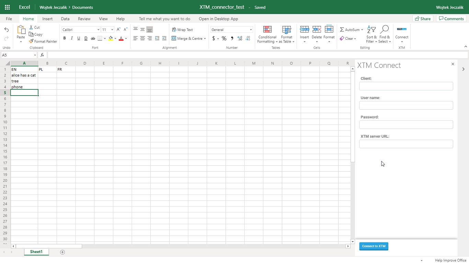The image size is (469, 263).
Task: Expand the Merge & Centre options arrow
Action: (205, 38)
